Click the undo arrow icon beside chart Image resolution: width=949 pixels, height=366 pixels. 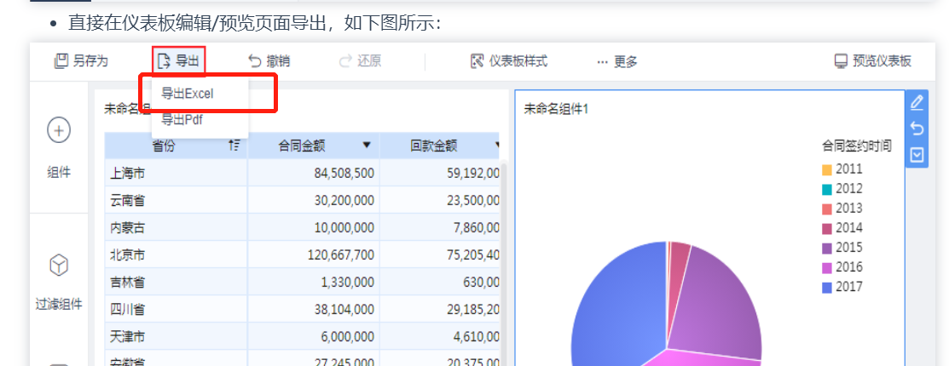917,129
